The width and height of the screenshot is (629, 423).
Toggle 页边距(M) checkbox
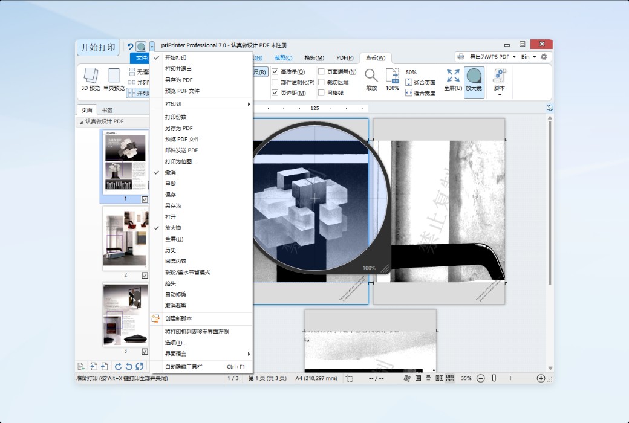click(275, 92)
